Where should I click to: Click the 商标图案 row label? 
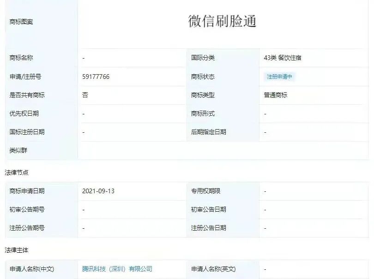(x=21, y=22)
